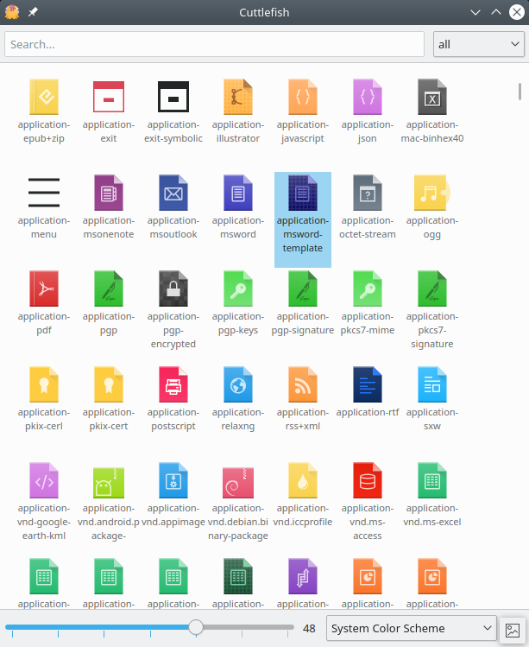
Task: Pick the application-pgp-encrypted lock icon
Action: [173, 289]
